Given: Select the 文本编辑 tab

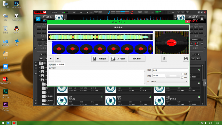Looking at the screenshot, I should (x=60, y=64).
